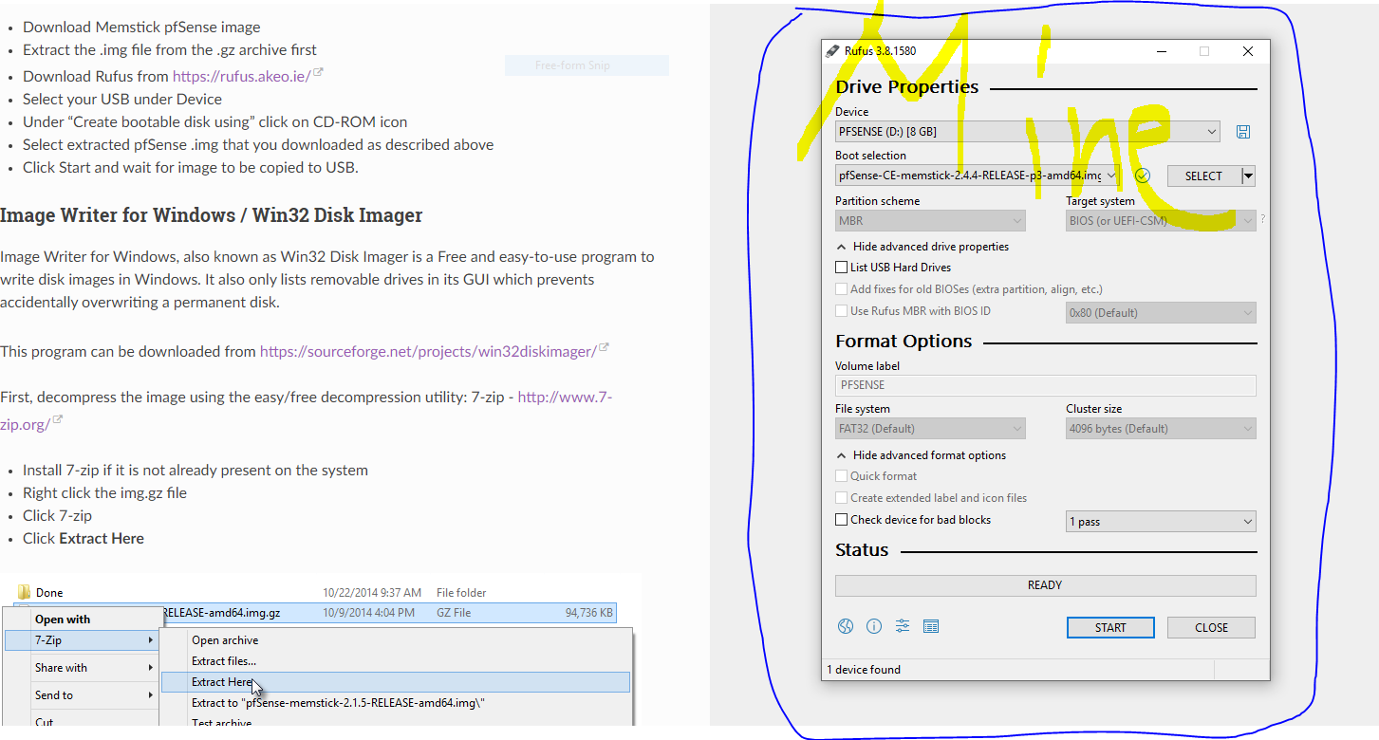
Task: Open the Target system dropdown
Action: click(x=1161, y=221)
